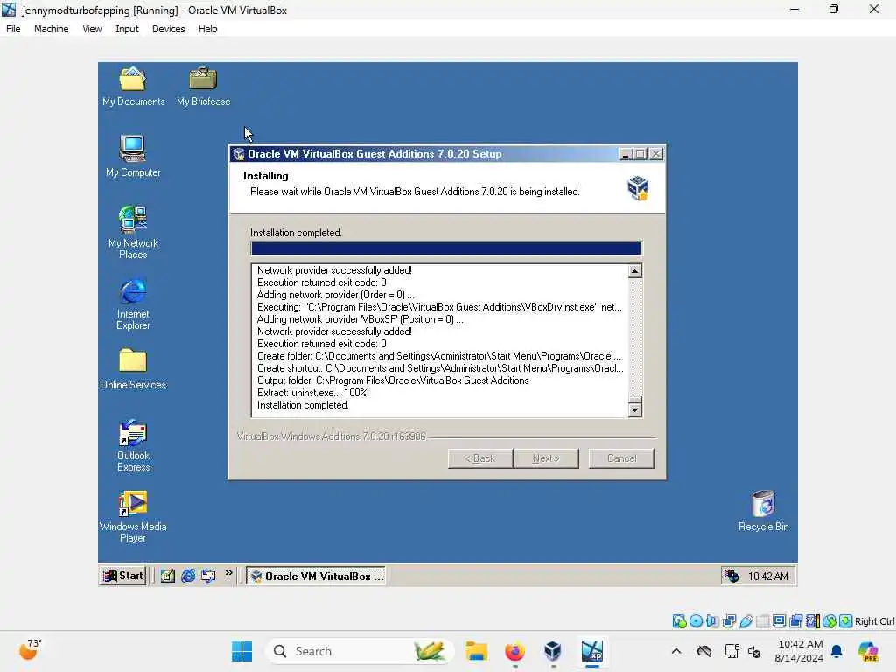Click audio indicator in VirtualBox status bar
This screenshot has width=896, height=672.
click(x=712, y=621)
